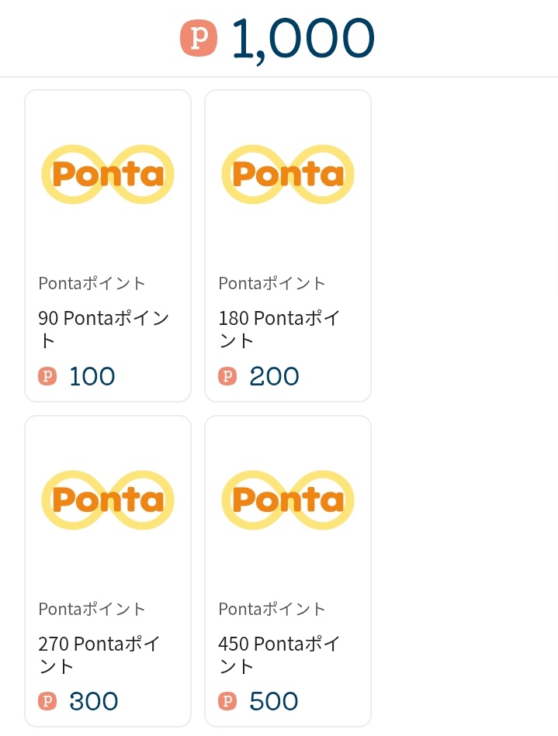Select the 500 point cost price
Viewport: 558px width, 736px height.
pos(274,702)
